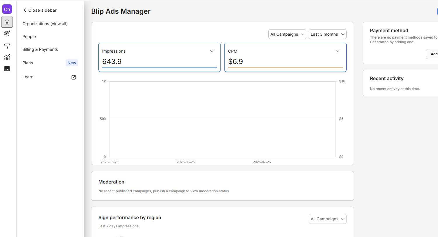438x237 pixels.
Task: Click the Payment method heading
Action: coord(389,30)
